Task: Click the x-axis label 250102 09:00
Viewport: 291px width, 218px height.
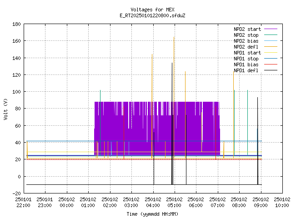Action: pyautogui.click(x=261, y=203)
